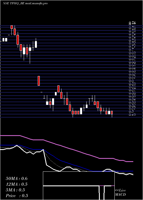Click the topmost 0.78 price axis label
Screen dimensions: 143x200
[x=132, y=23]
